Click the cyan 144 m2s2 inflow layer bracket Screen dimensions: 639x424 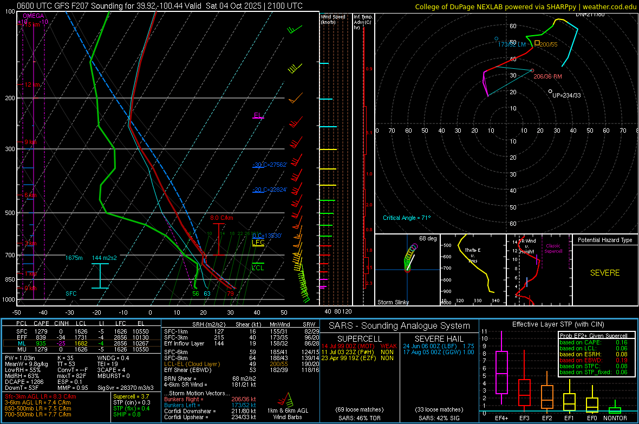(100, 276)
